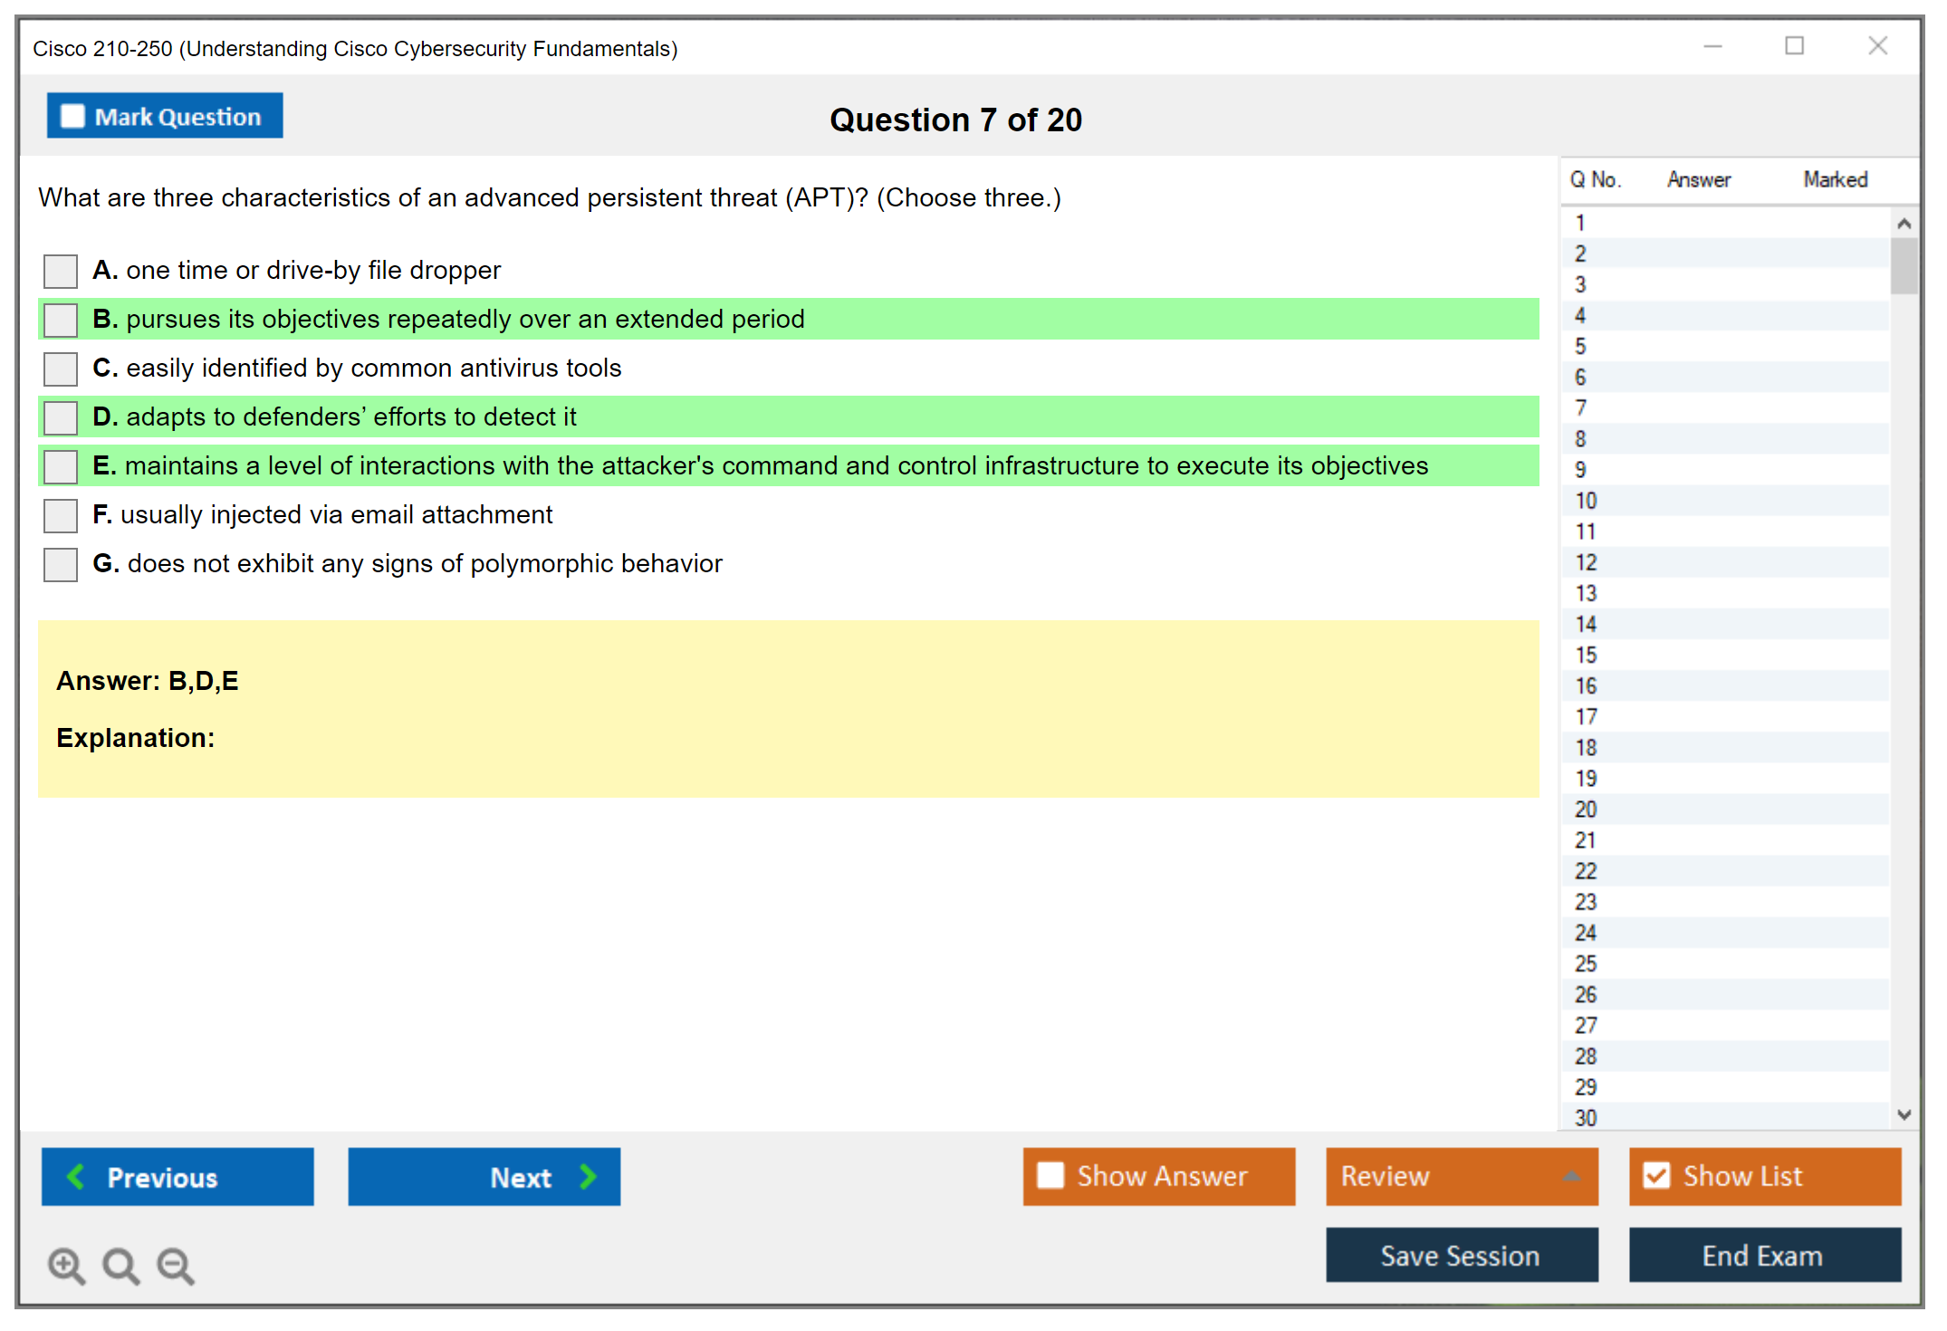Check answer option B checkbox
The height and width of the screenshot is (1331, 1947).
(61, 320)
